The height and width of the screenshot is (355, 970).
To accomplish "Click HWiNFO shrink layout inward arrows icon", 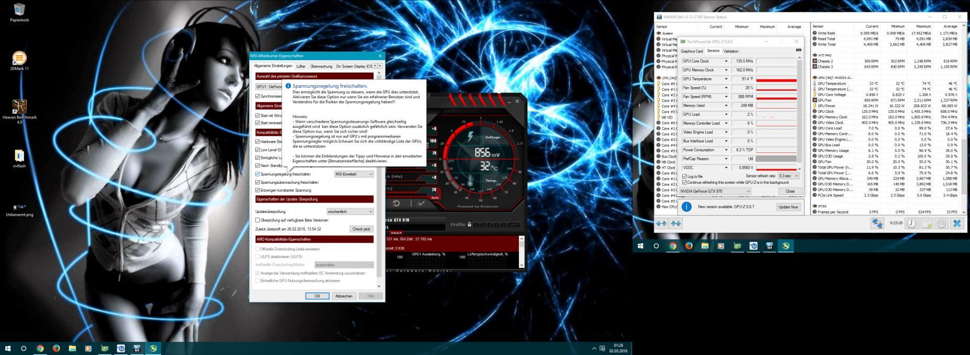I will coord(675,223).
